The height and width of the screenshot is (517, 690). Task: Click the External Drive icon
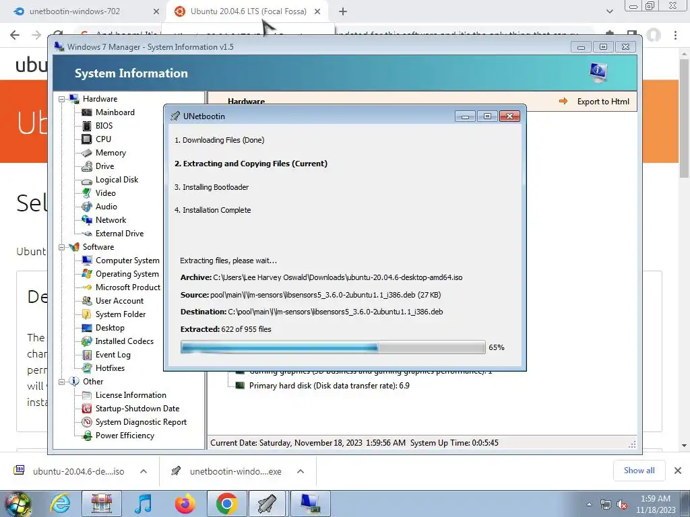[87, 234]
